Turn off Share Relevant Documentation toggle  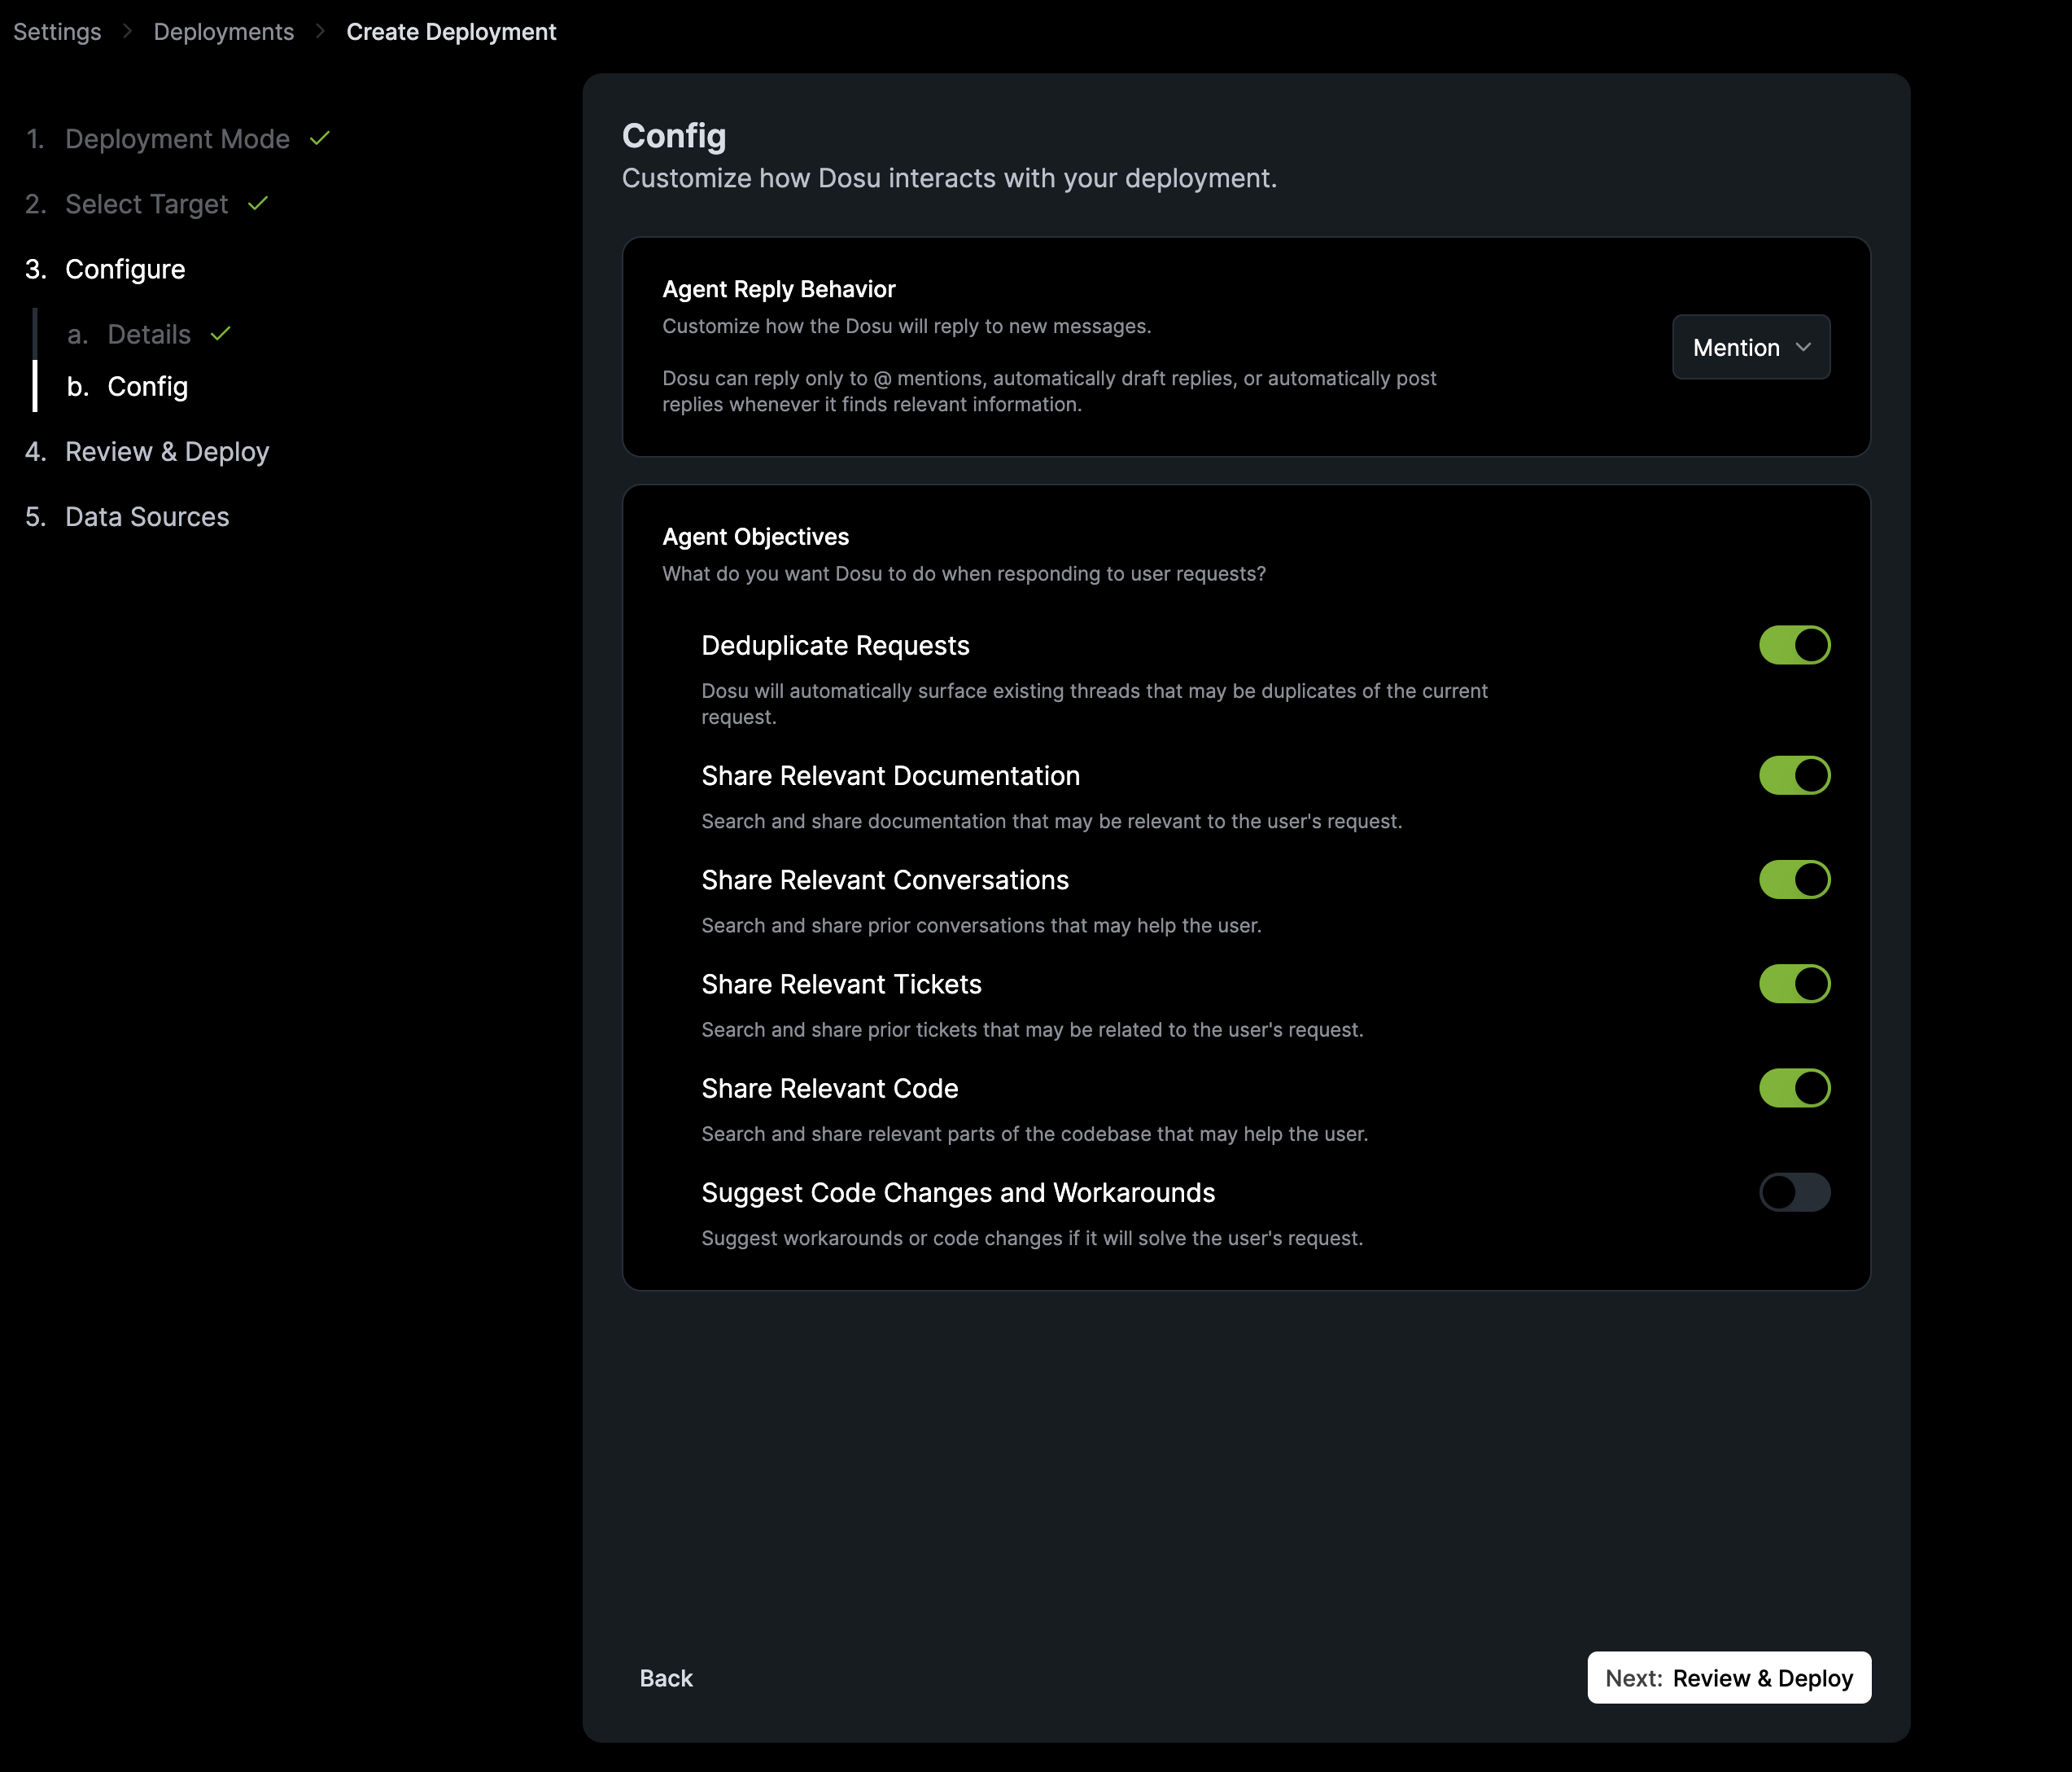coord(1794,775)
